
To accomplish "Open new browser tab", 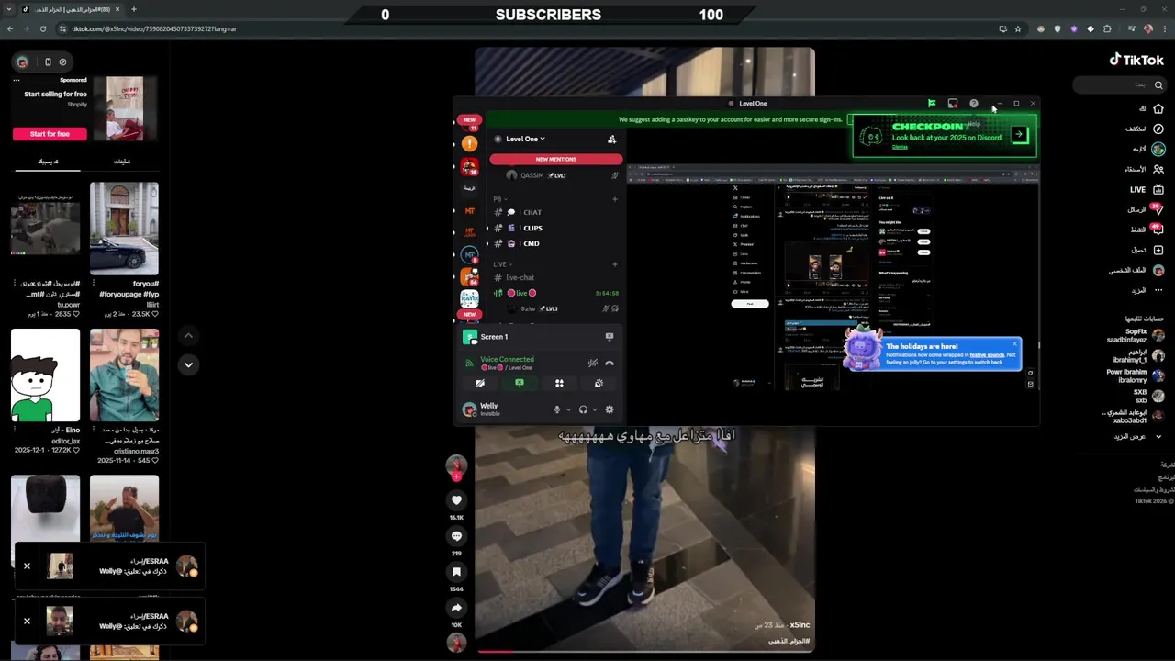I will (134, 9).
